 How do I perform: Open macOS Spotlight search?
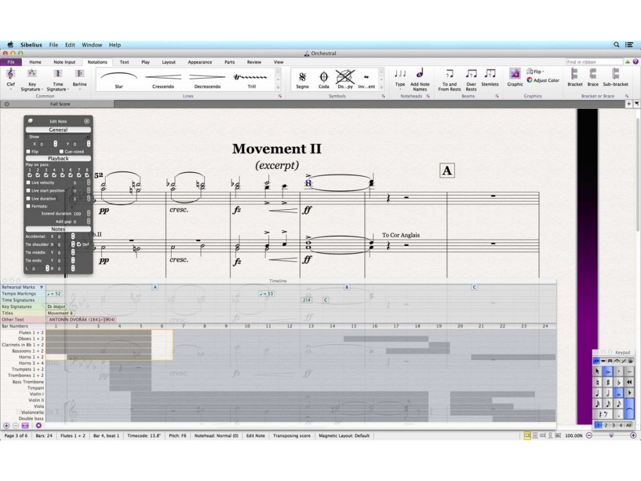point(616,44)
